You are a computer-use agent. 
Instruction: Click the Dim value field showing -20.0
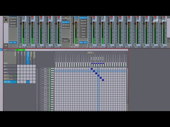(6, 22)
